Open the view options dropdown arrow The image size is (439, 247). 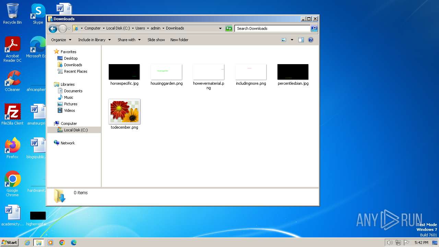pos(292,40)
